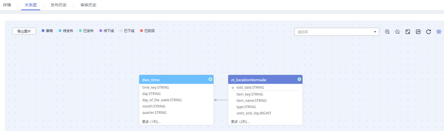The image size is (444, 131).
Task: Open the 发布历史 tab
Action: tap(59, 5)
